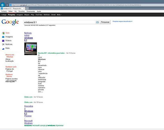Click Gmail in Google black bar

53,15
